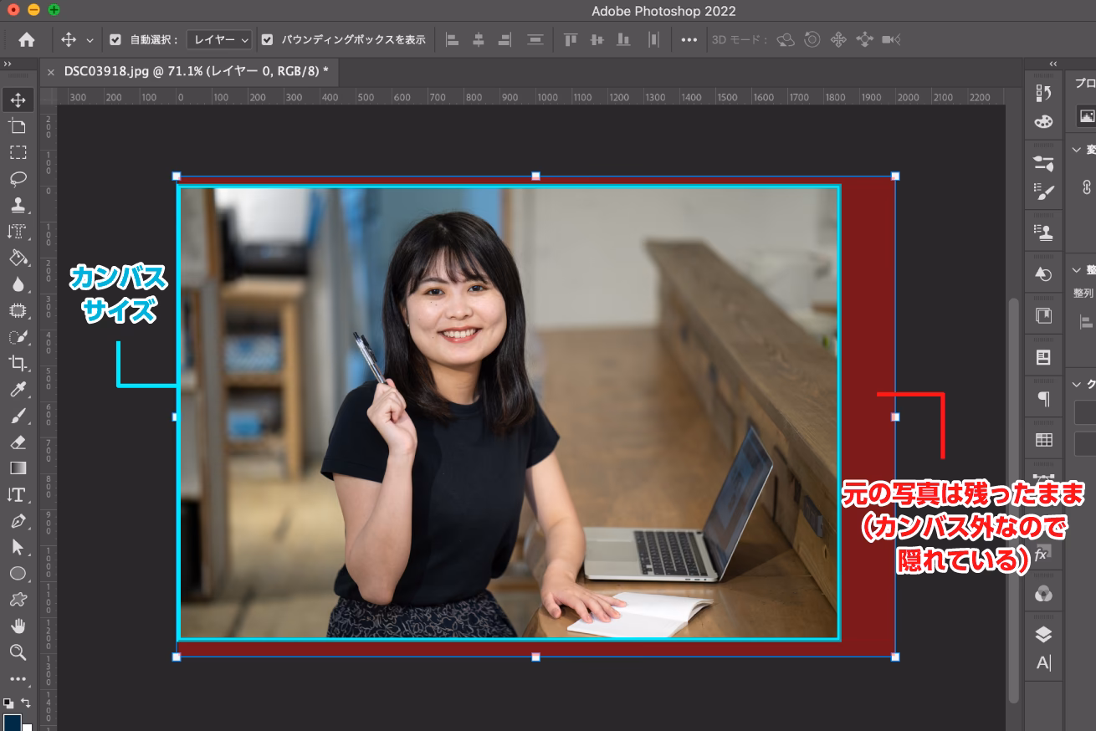Pick the Eyedropper tool

point(18,390)
